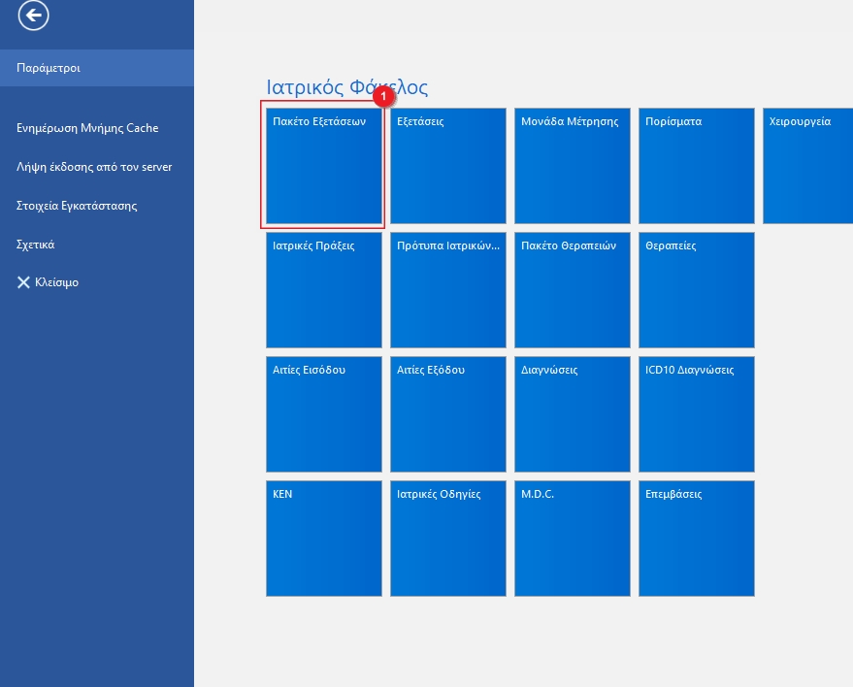Select the Παράμετροι sidebar item
This screenshot has width=853, height=687.
click(97, 68)
